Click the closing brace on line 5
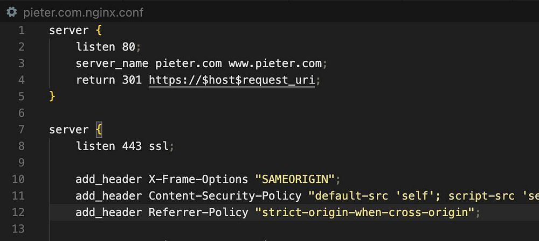 point(52,96)
